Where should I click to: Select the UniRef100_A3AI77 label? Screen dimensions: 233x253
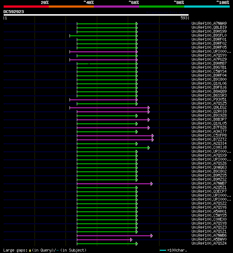click(x=209, y=131)
